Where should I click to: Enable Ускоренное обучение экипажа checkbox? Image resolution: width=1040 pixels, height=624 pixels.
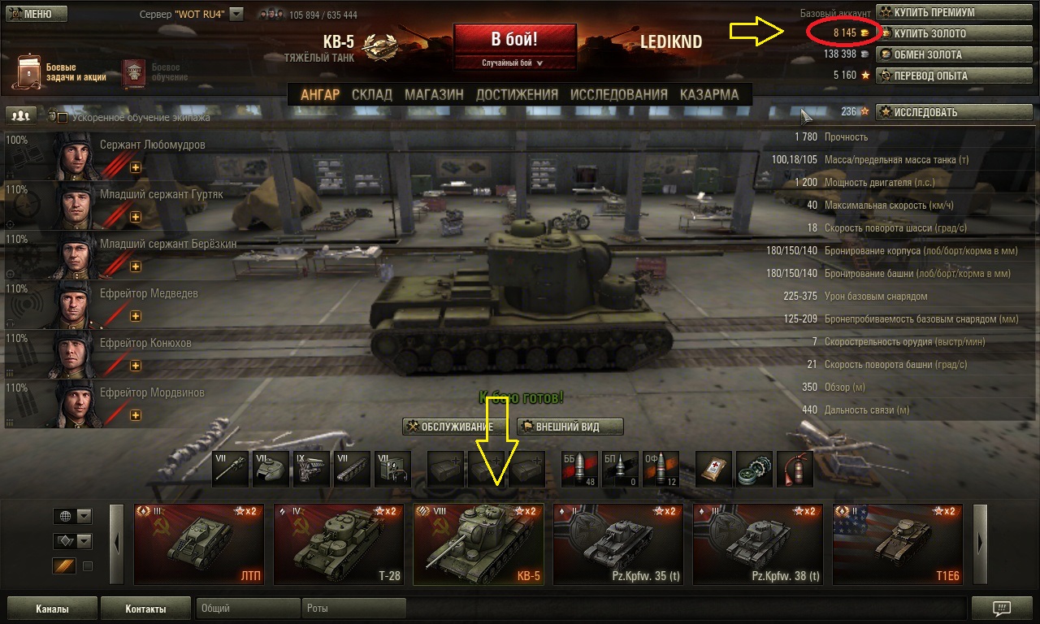point(62,118)
